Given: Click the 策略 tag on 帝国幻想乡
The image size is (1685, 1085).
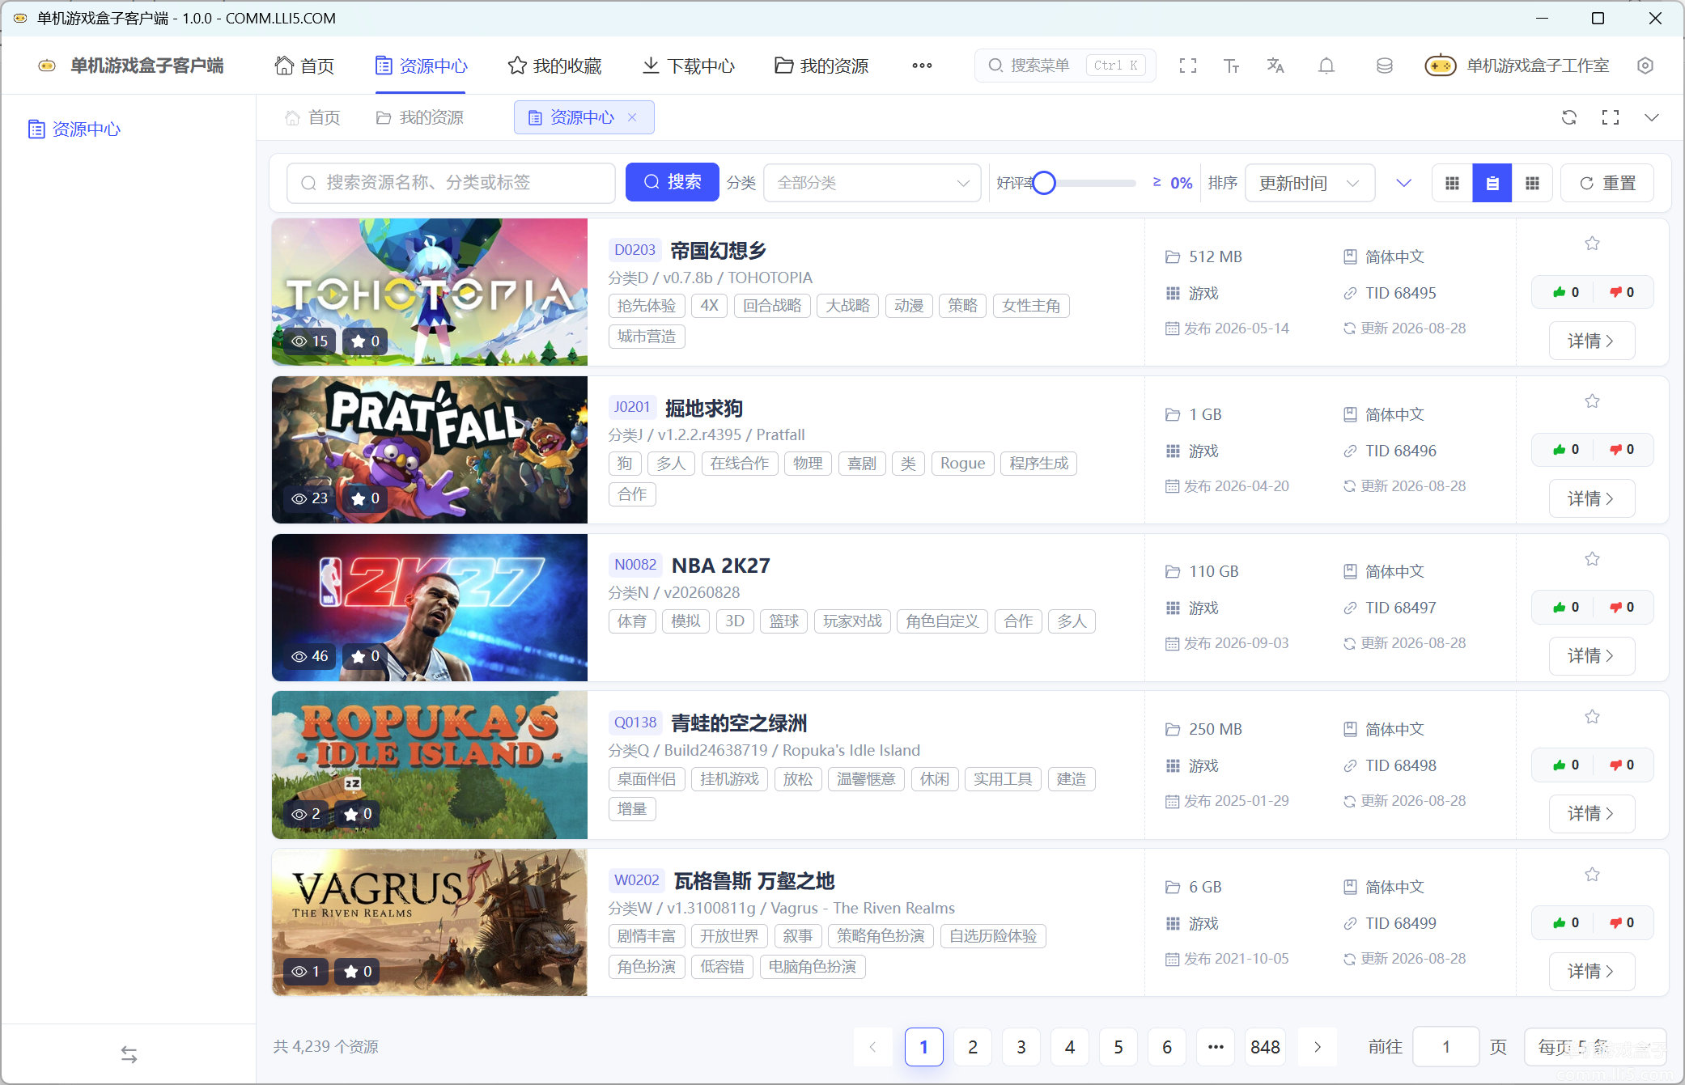Looking at the screenshot, I should [962, 306].
